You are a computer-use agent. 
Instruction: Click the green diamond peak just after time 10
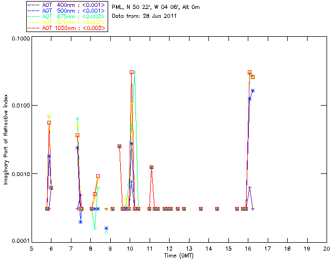(135, 73)
